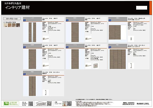Click the green FSC certification logo
Image resolution: width=153 pixels, height=108 pixels.
pyautogui.click(x=11, y=103)
